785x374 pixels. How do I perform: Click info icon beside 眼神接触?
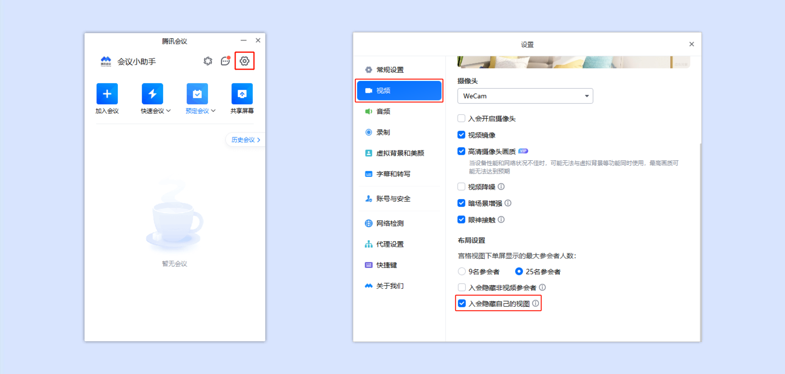pyautogui.click(x=501, y=220)
